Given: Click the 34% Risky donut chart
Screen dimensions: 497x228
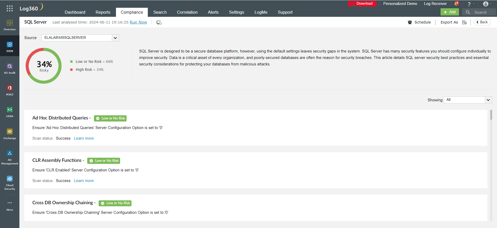Looking at the screenshot, I should click(x=44, y=66).
